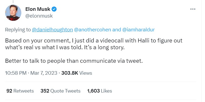Click the word "and" between mentions
This screenshot has height=102, width=205.
pyautogui.click(x=117, y=30)
